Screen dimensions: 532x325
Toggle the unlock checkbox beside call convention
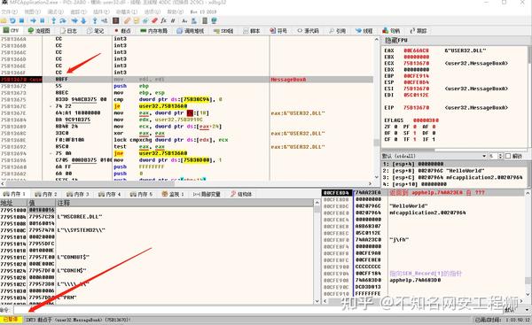tap(508, 156)
